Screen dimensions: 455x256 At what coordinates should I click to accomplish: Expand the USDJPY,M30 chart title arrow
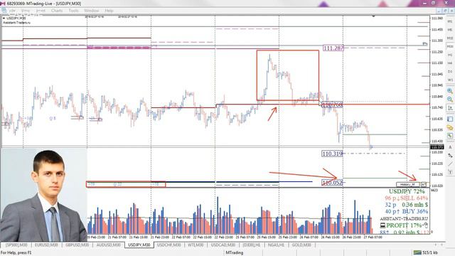coord(4,18)
